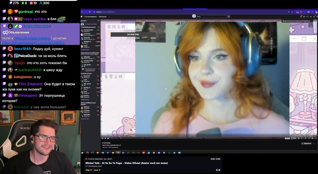
Task: Play the Twitch video
Action: coord(105,138)
